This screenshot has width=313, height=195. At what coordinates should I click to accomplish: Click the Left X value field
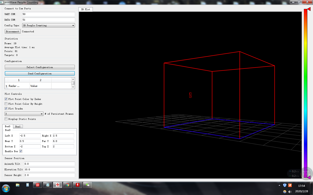[30, 136]
